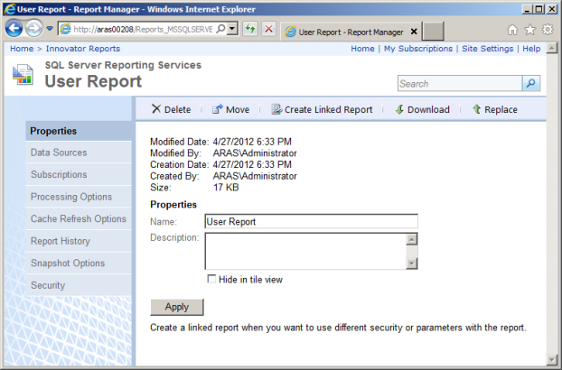Click Description scrollbar up arrow
The image size is (562, 370).
[x=412, y=239]
